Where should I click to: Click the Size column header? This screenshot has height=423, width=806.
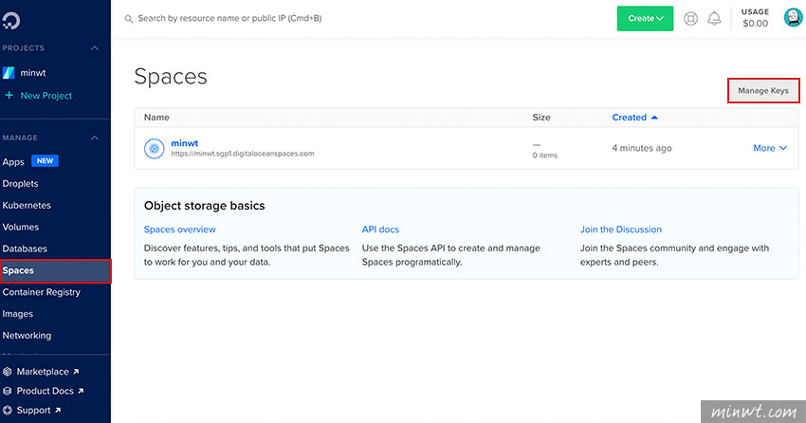point(541,118)
